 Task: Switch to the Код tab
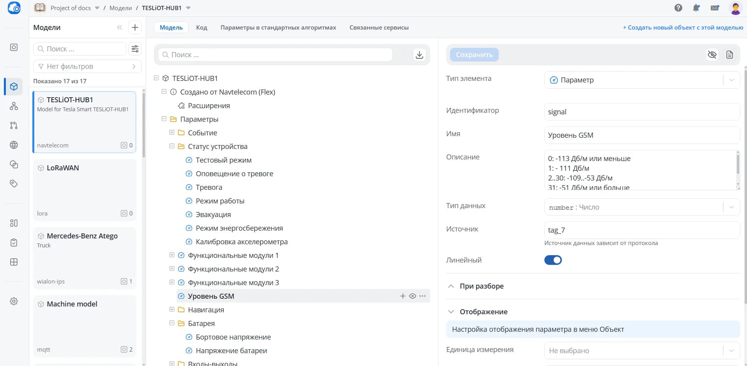click(201, 27)
